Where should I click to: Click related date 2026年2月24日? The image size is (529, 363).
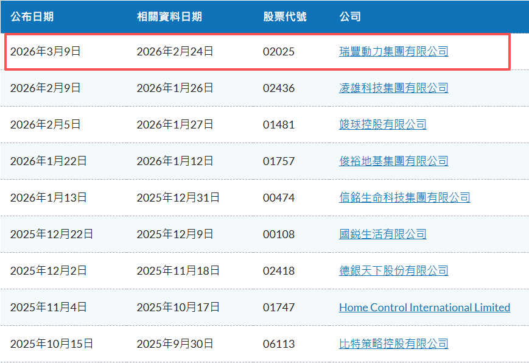point(175,51)
